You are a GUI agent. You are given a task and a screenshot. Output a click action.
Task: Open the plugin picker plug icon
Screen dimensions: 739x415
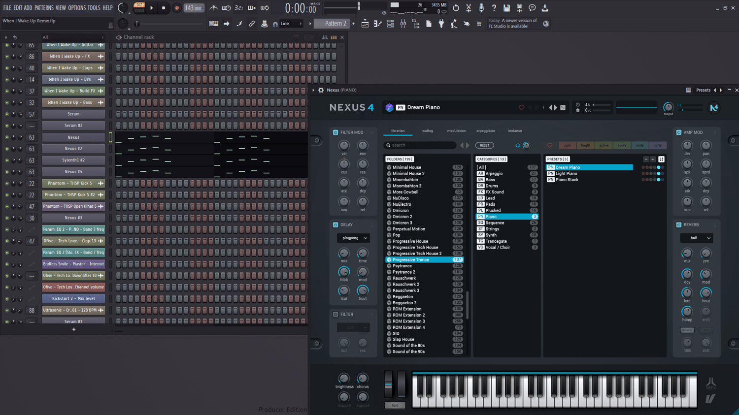(x=441, y=24)
